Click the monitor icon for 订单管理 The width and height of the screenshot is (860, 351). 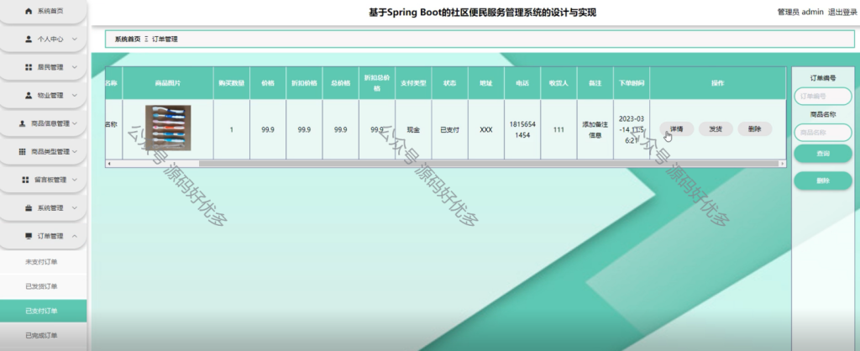pyautogui.click(x=29, y=236)
